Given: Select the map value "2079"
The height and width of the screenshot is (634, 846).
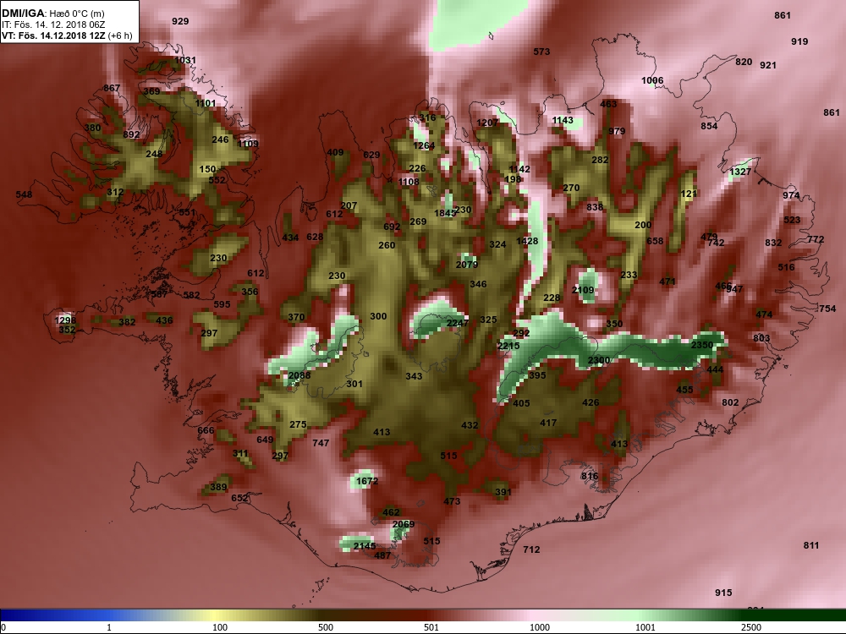Looking at the screenshot, I should point(467,264).
